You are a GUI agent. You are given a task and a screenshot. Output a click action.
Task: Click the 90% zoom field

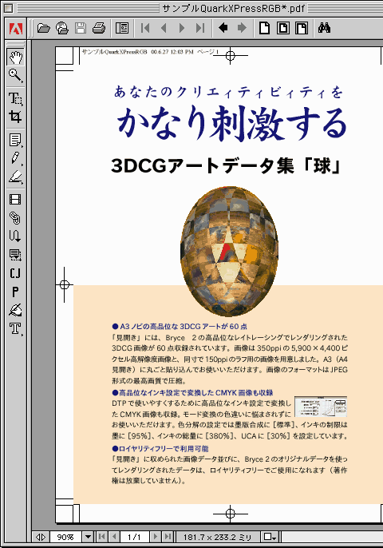click(x=65, y=537)
